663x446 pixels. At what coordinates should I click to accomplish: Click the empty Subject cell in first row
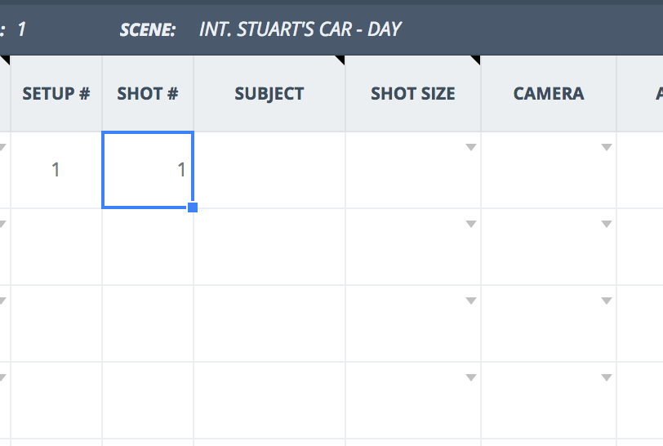pyautogui.click(x=269, y=170)
